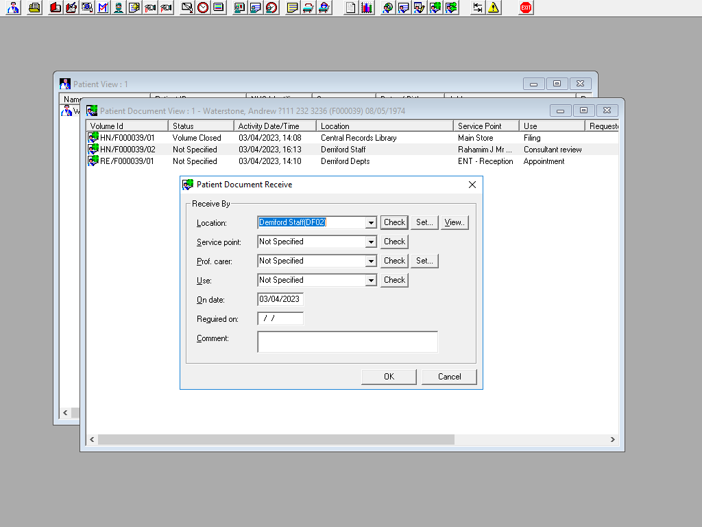Click the red clock toolbar icon
Viewport: 702px width, 527px height.
[x=203, y=8]
